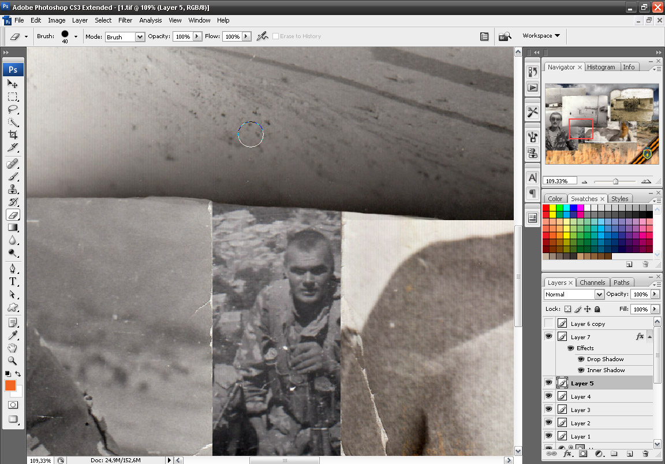Link layers in Layers panel
665x464 pixels.
coord(551,454)
